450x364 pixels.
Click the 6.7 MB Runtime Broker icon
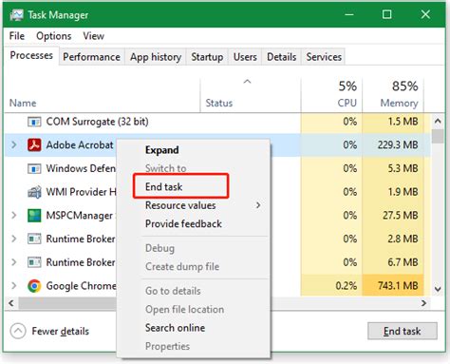(x=34, y=262)
